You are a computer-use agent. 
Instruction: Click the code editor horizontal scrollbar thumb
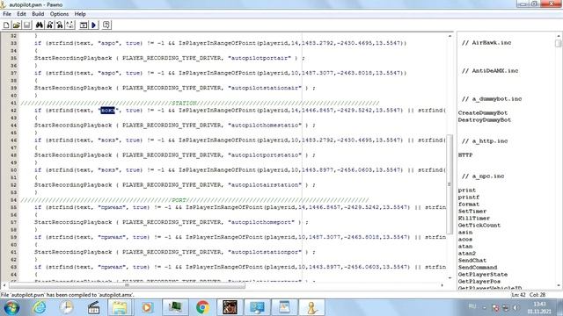127,285
